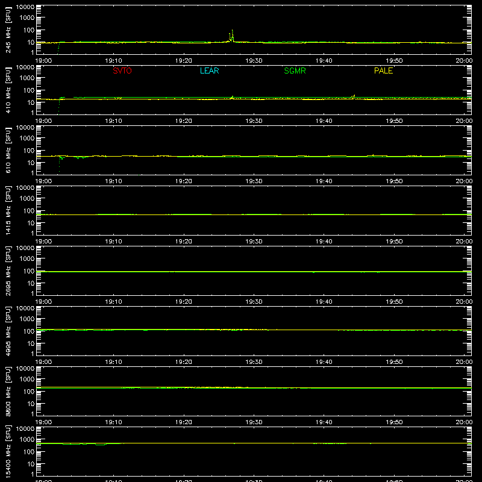Click the 4995 MHz [SFU] axis title
The width and height of the screenshot is (482, 482).
click(8, 331)
